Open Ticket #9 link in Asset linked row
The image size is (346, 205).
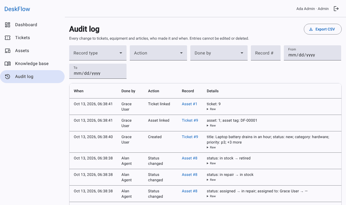point(190,120)
